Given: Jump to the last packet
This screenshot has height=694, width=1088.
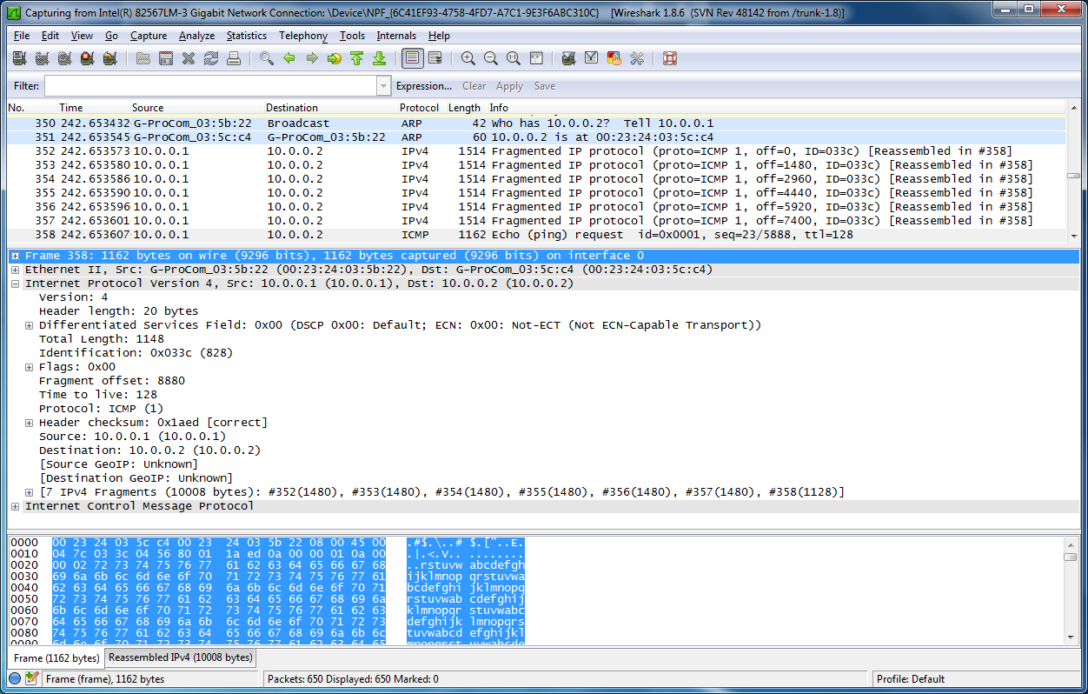Looking at the screenshot, I should (379, 58).
